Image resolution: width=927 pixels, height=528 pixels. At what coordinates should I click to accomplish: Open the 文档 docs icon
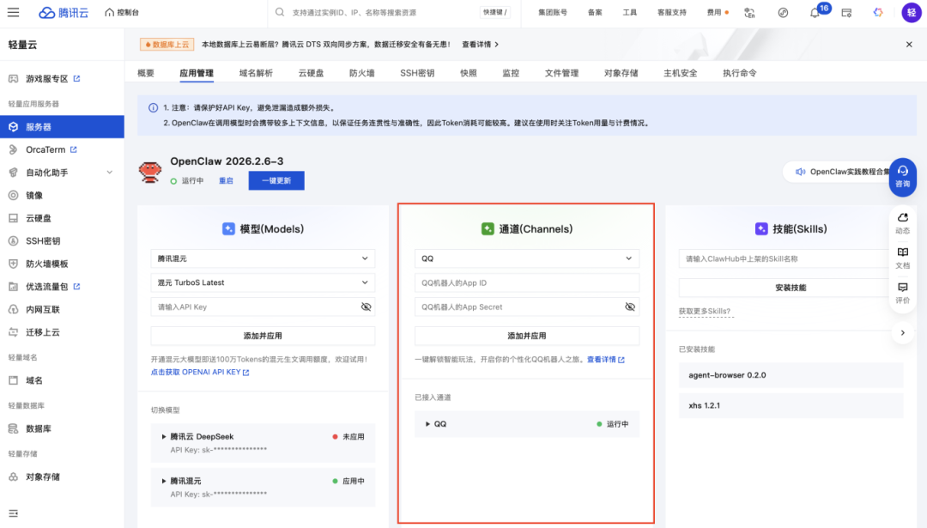[902, 258]
